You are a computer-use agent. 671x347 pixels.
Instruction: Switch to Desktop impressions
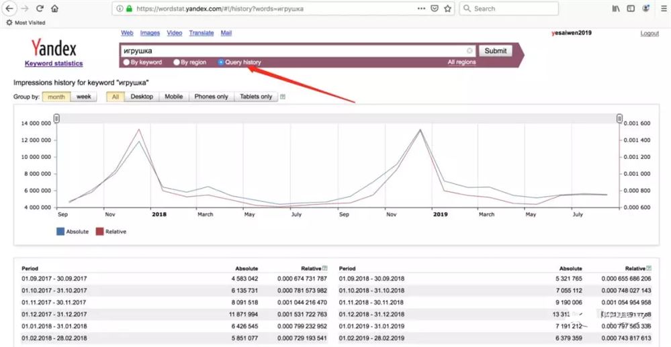(x=142, y=97)
